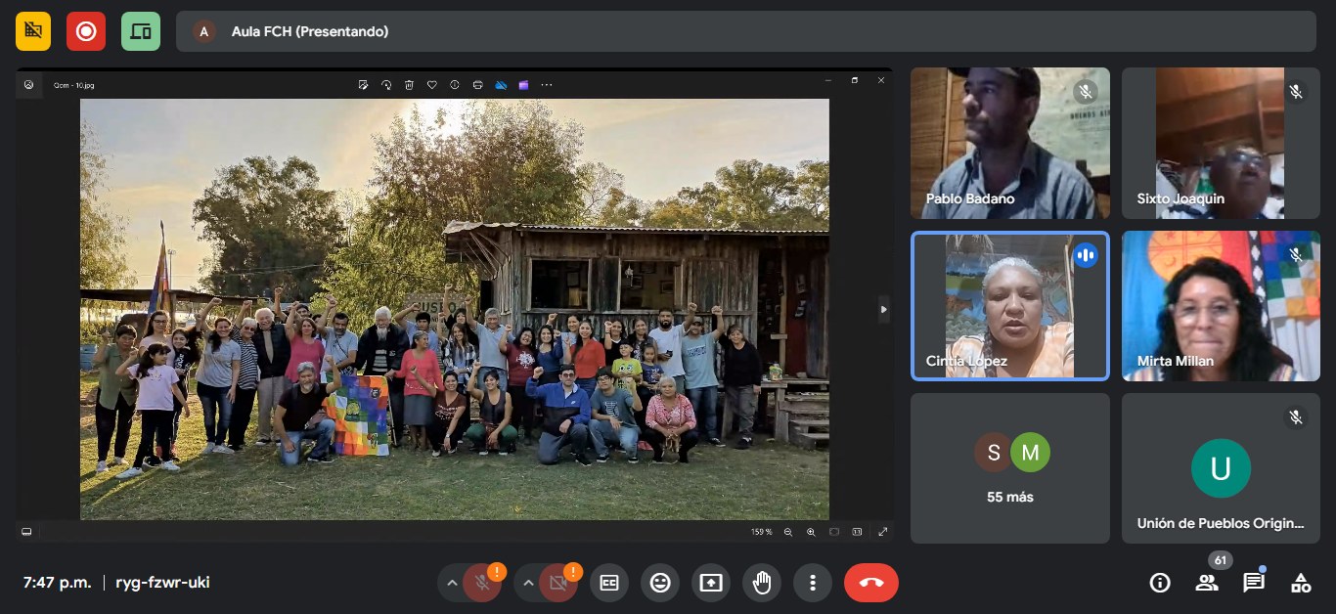Show the participants list with 61 people

coord(1207,583)
